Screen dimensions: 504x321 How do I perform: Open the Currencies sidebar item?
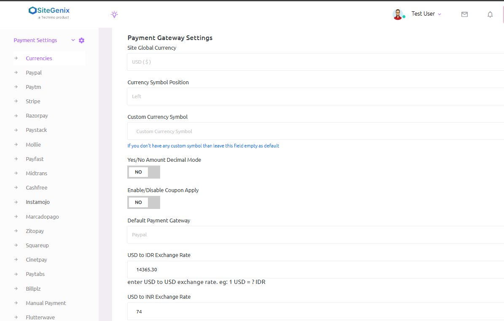coord(39,58)
